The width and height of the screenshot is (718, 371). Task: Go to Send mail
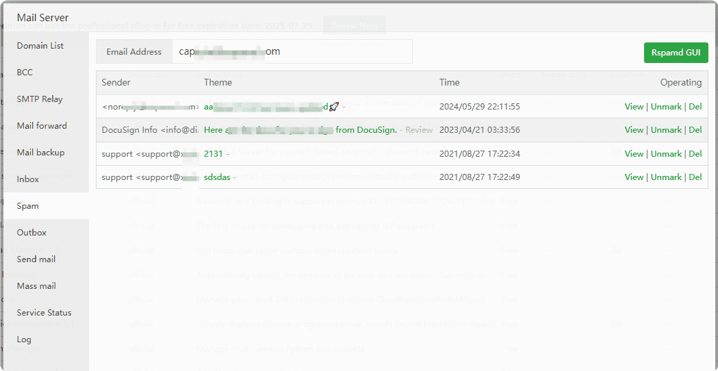point(36,259)
